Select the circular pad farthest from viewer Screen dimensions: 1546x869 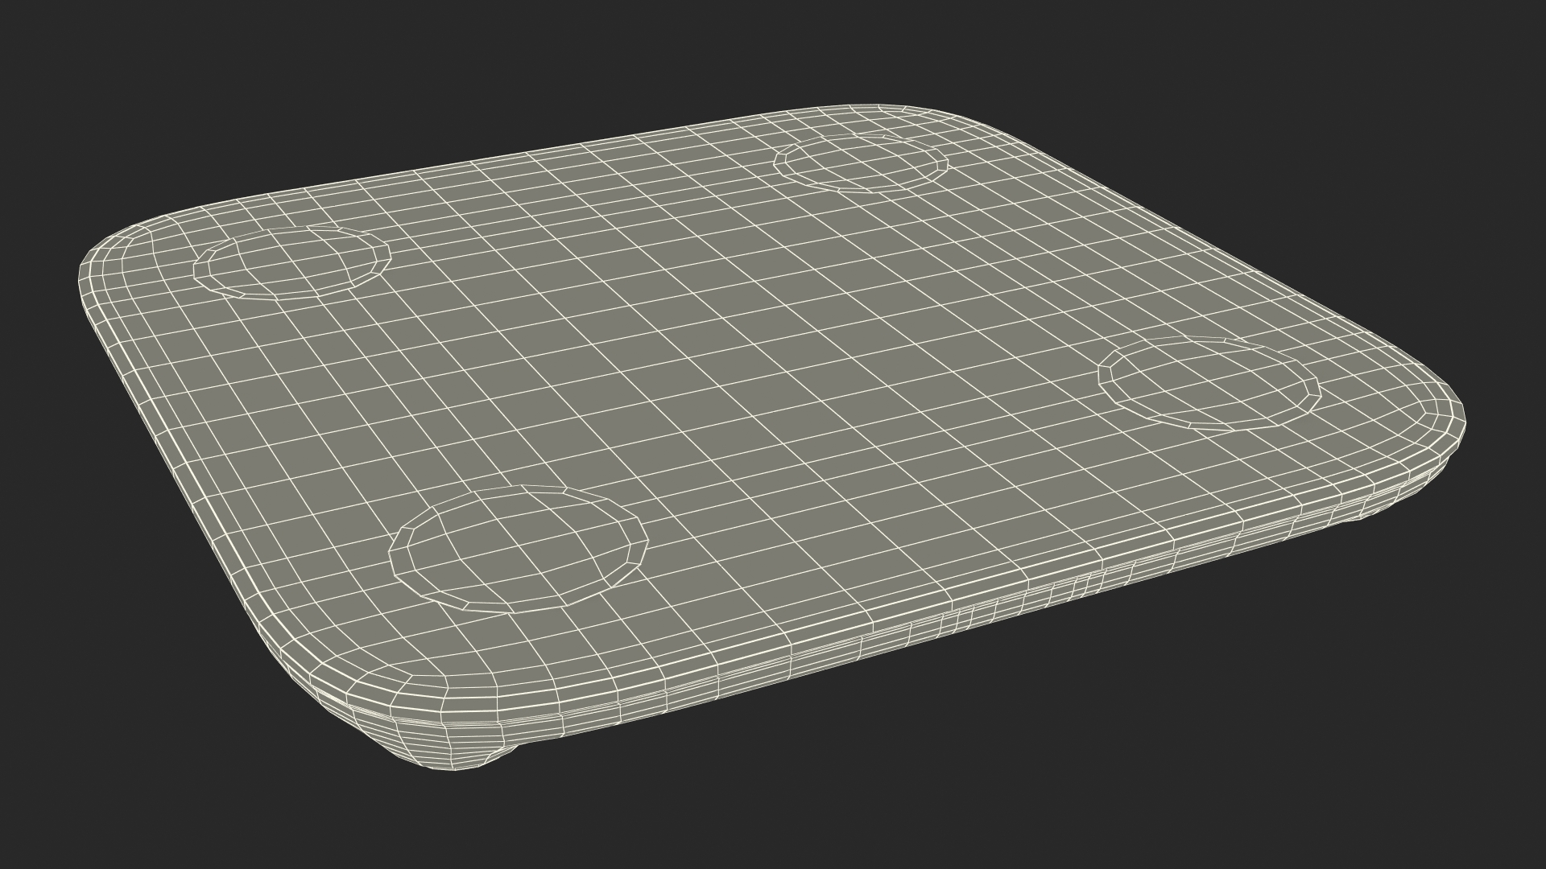(862, 163)
